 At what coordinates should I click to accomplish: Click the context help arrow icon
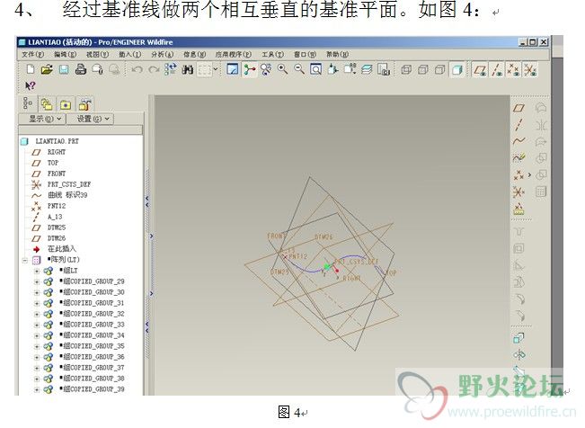pyautogui.click(x=31, y=86)
